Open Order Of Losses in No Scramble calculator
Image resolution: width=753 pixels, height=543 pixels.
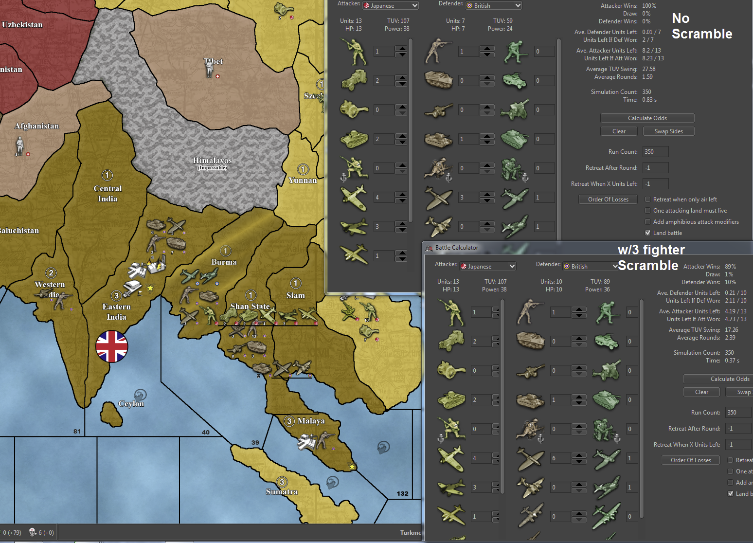click(608, 199)
